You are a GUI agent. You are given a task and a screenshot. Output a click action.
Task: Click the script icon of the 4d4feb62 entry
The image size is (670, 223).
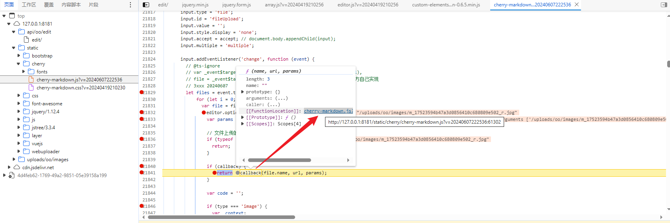point(12,176)
